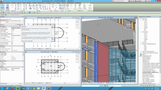Click the Wall Opening tool

tap(75, 7)
